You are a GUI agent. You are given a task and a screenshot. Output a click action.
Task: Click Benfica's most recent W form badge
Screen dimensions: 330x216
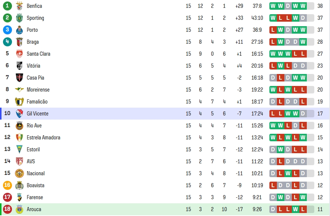[303, 6]
